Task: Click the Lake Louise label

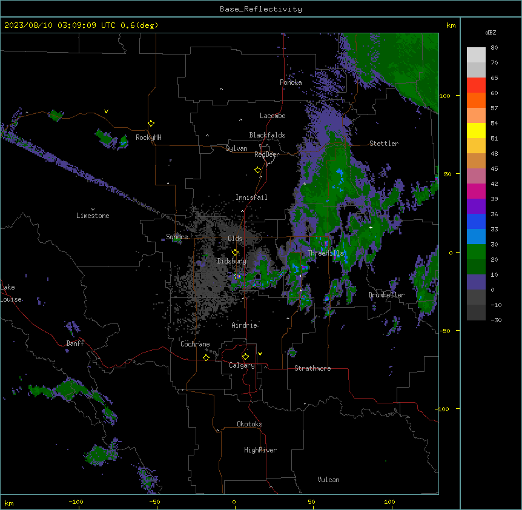Action: point(11,293)
